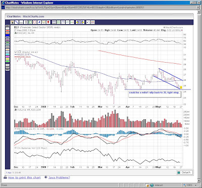Open the How to print this chart link
This screenshot has height=188, width=202.
point(24,177)
